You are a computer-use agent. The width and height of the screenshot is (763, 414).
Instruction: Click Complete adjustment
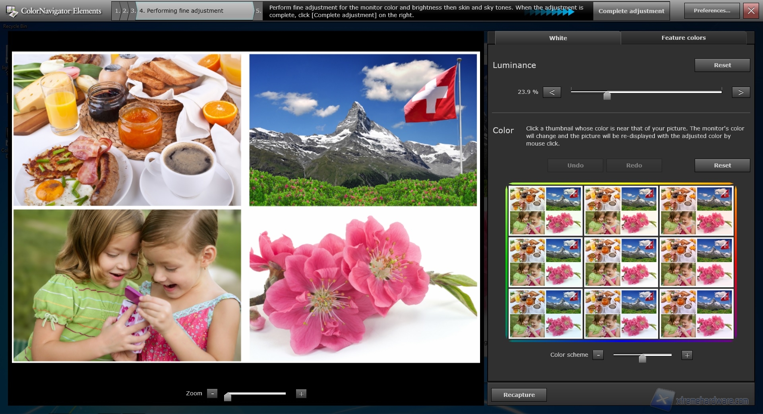tap(631, 11)
